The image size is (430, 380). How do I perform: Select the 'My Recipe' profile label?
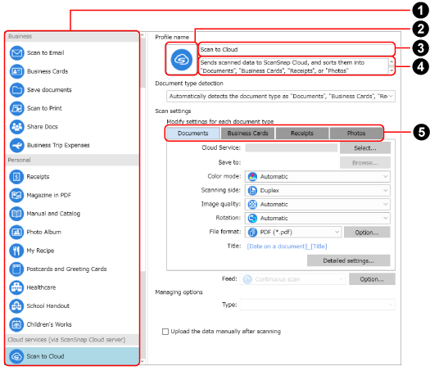point(40,251)
